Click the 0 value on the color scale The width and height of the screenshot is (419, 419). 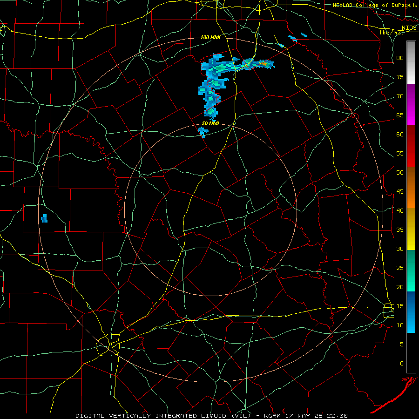402,364
